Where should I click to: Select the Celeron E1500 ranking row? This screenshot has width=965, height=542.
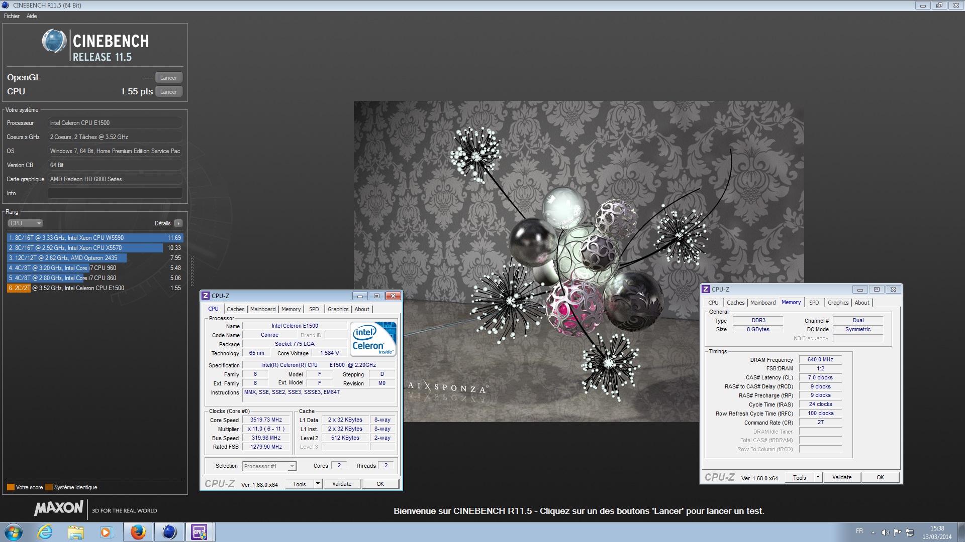click(x=95, y=288)
